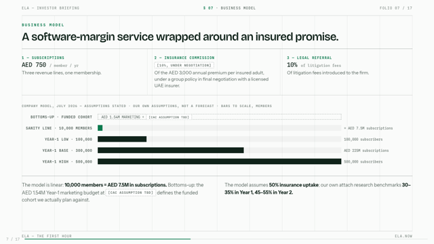Open the ELA.NOW footer link
The image size is (434, 244).
pyautogui.click(x=403, y=236)
